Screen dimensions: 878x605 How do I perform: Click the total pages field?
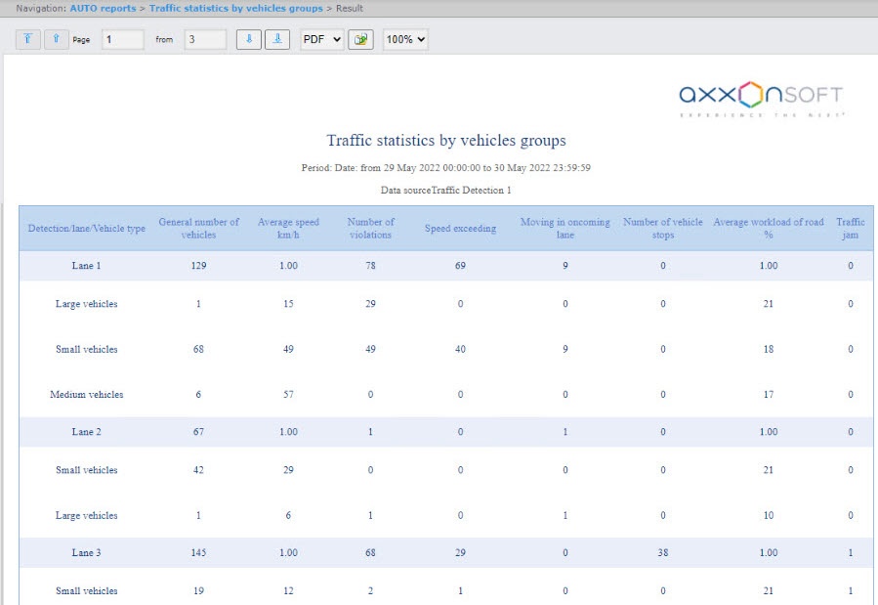tap(205, 40)
